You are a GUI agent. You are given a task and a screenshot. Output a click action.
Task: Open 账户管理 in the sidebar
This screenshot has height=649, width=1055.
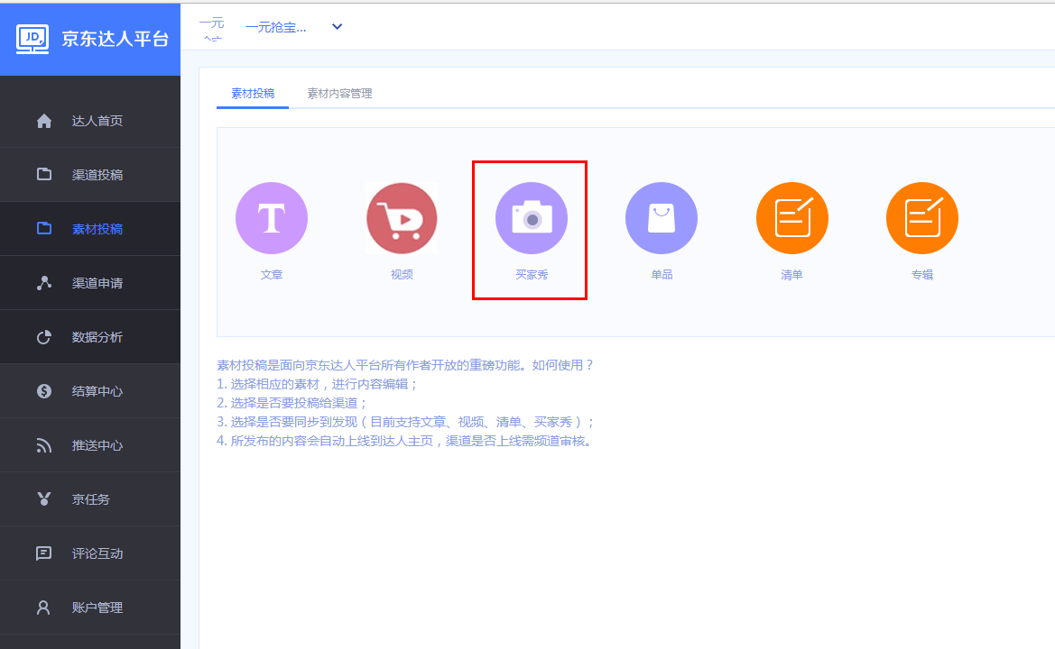coord(97,608)
